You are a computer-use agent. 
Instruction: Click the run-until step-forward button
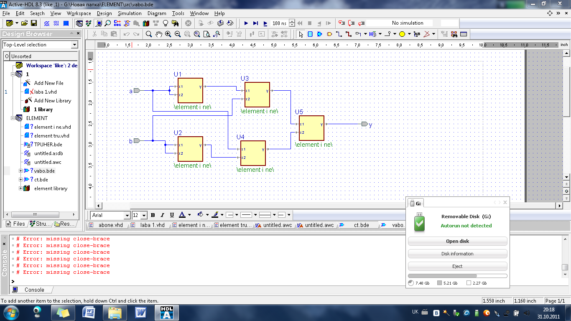pos(255,23)
